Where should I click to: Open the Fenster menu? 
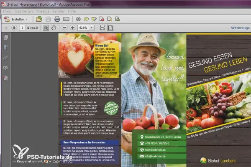click(x=59, y=11)
